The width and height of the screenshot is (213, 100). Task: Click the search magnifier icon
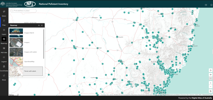[12, 11]
